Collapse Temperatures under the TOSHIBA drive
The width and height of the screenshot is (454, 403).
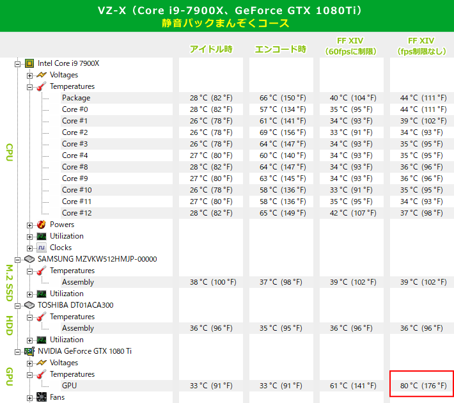tap(29, 317)
